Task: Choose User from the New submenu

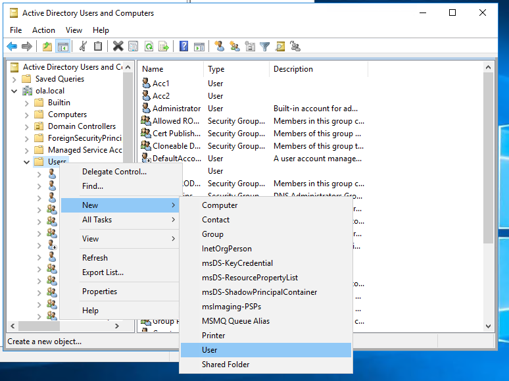Action: click(266, 350)
